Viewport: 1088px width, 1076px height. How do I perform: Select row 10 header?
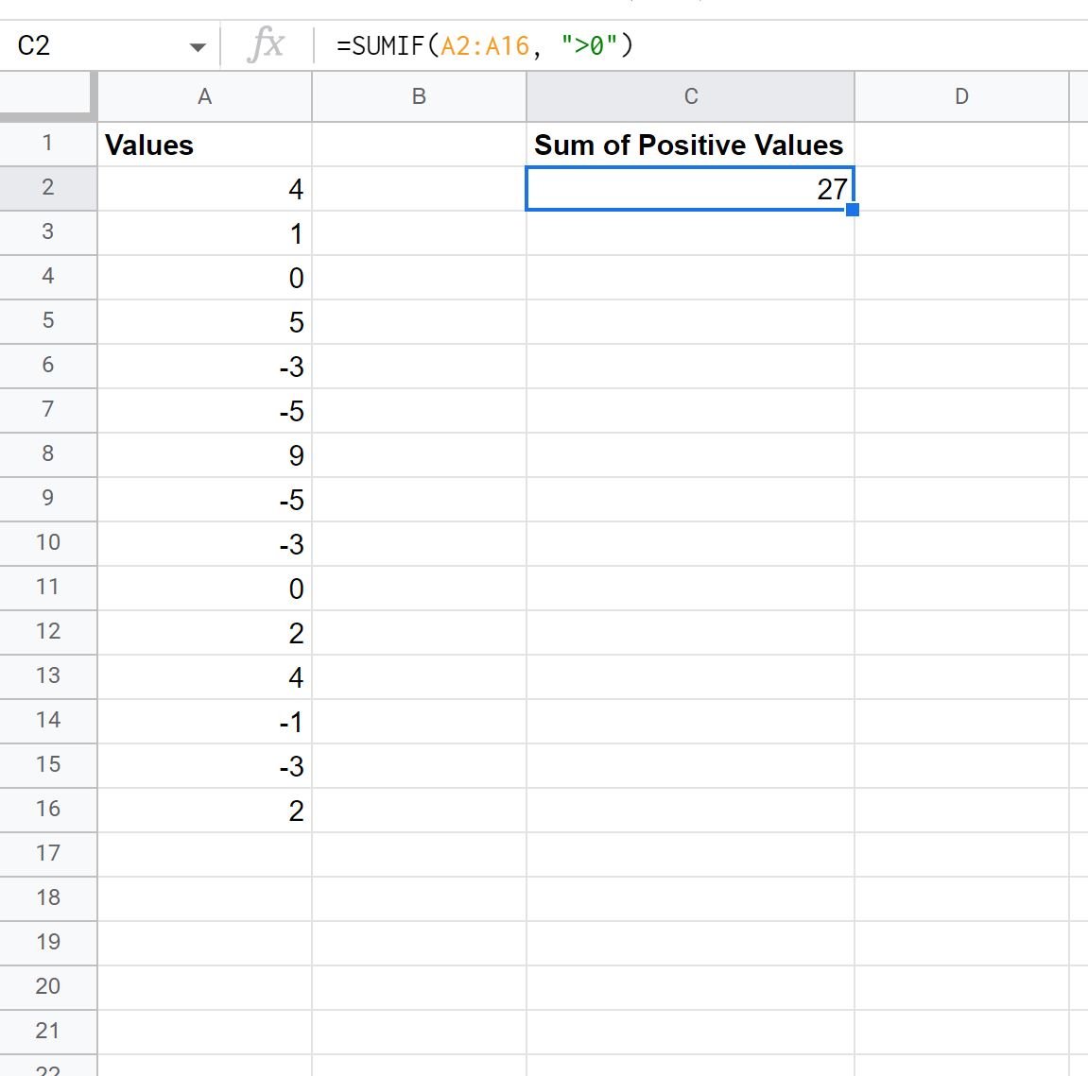48,543
